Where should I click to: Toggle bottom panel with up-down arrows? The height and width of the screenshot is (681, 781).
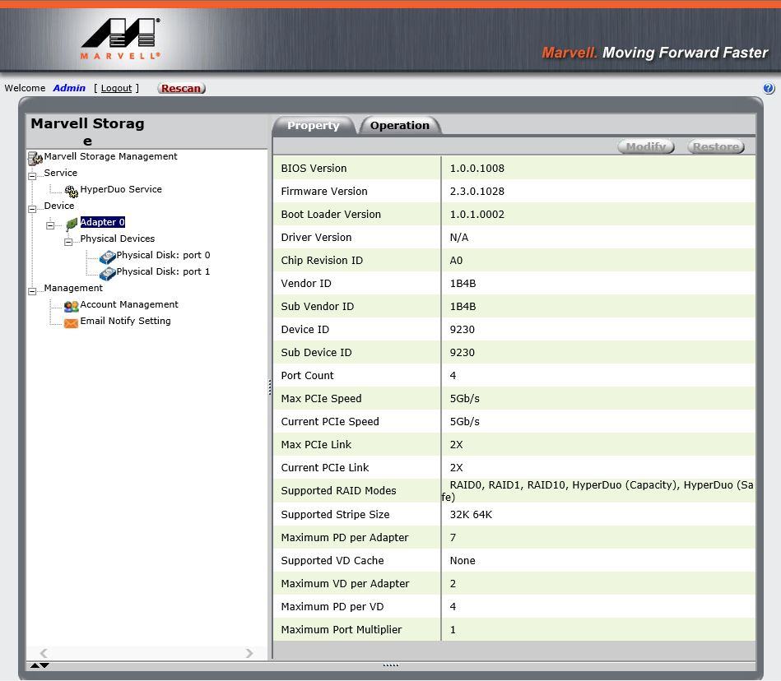coord(40,665)
